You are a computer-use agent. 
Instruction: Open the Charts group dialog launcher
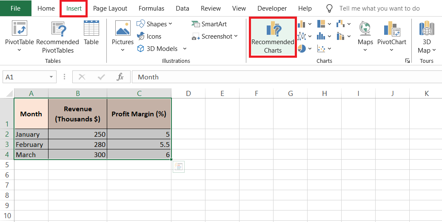[407, 61]
